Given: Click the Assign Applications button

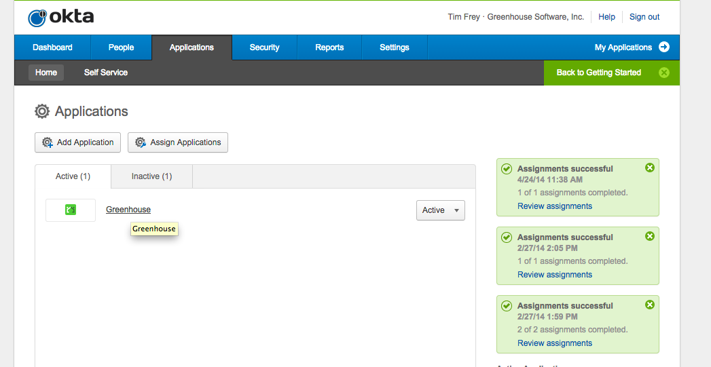Looking at the screenshot, I should [x=178, y=142].
